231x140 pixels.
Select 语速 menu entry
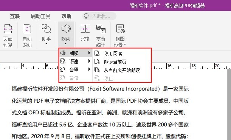(76, 61)
